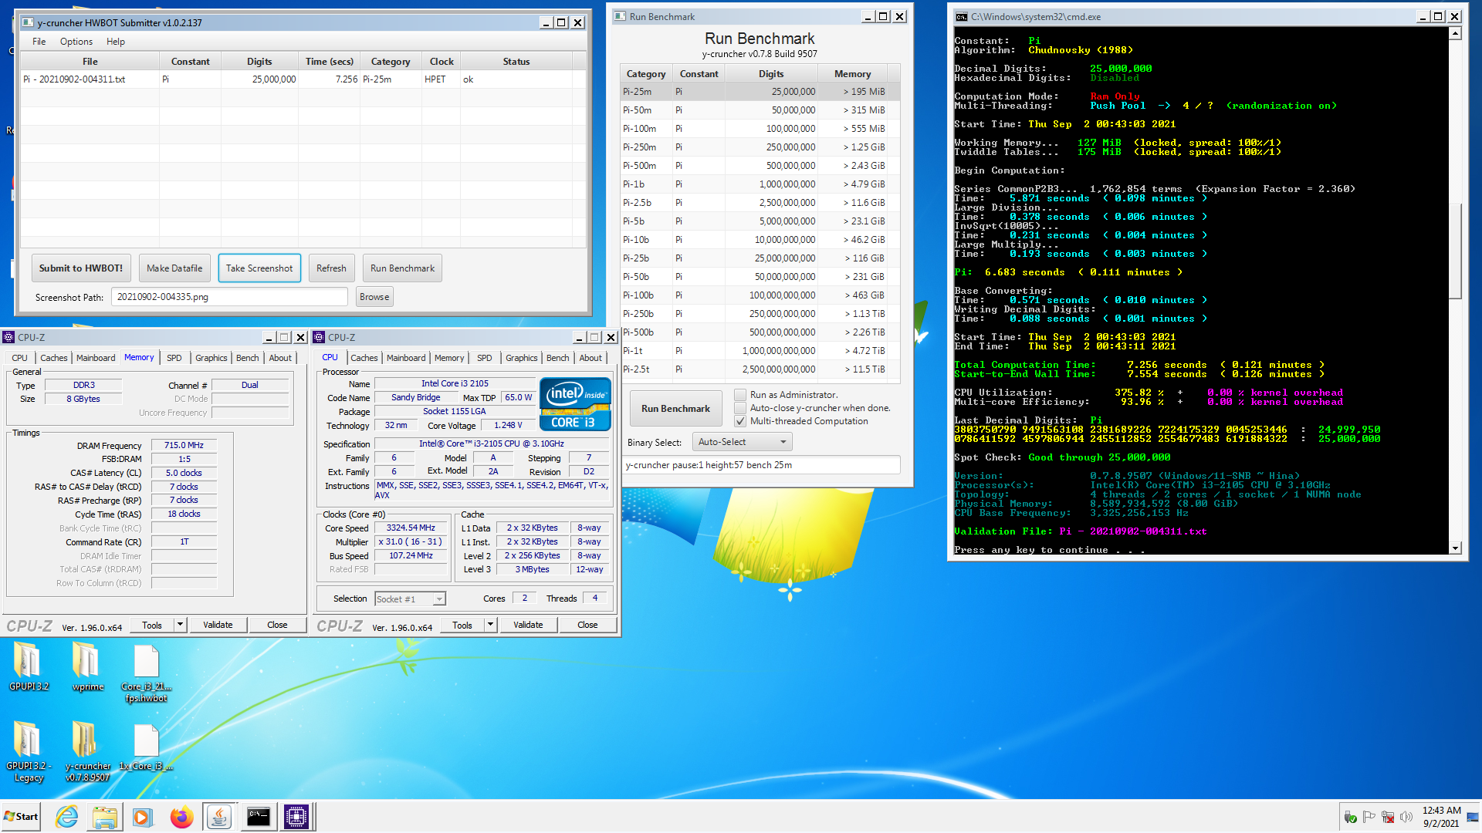Open the Caches tab in right CPU-Z
The height and width of the screenshot is (833, 1482).
[364, 358]
